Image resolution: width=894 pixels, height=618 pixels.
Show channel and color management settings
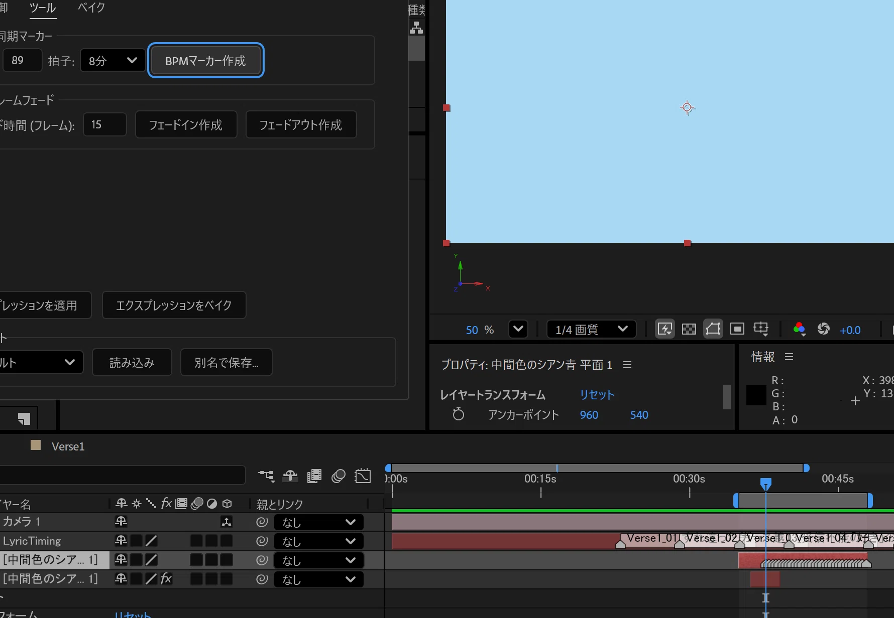click(x=799, y=329)
